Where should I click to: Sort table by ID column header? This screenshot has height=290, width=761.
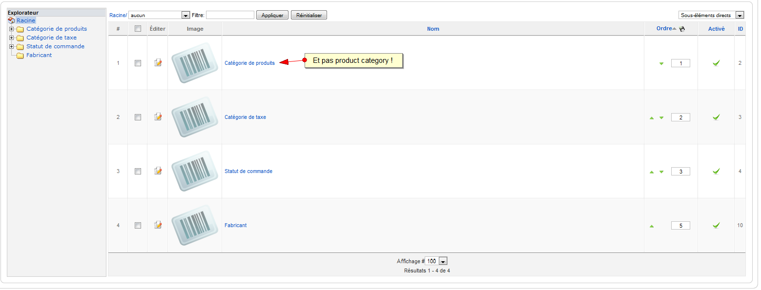740,29
